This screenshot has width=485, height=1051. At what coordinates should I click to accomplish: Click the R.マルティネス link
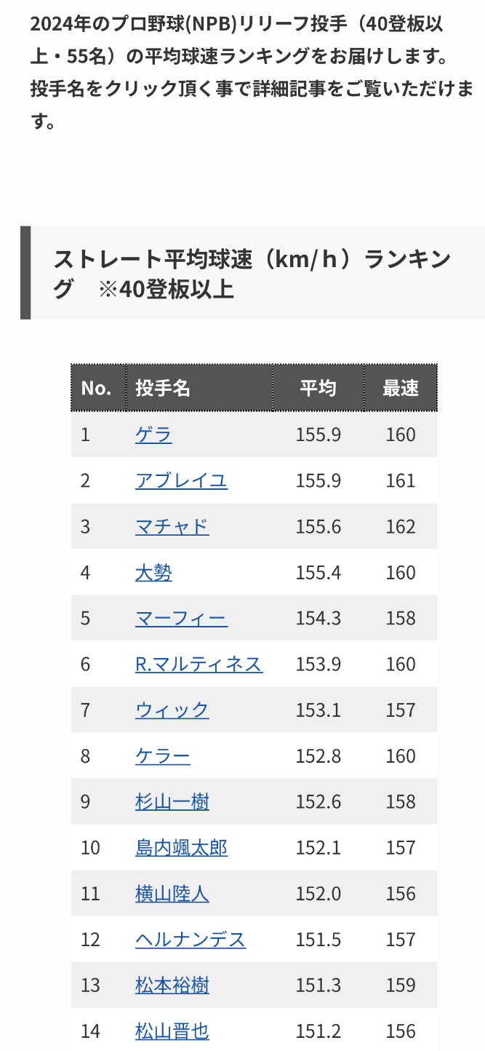pos(199,664)
